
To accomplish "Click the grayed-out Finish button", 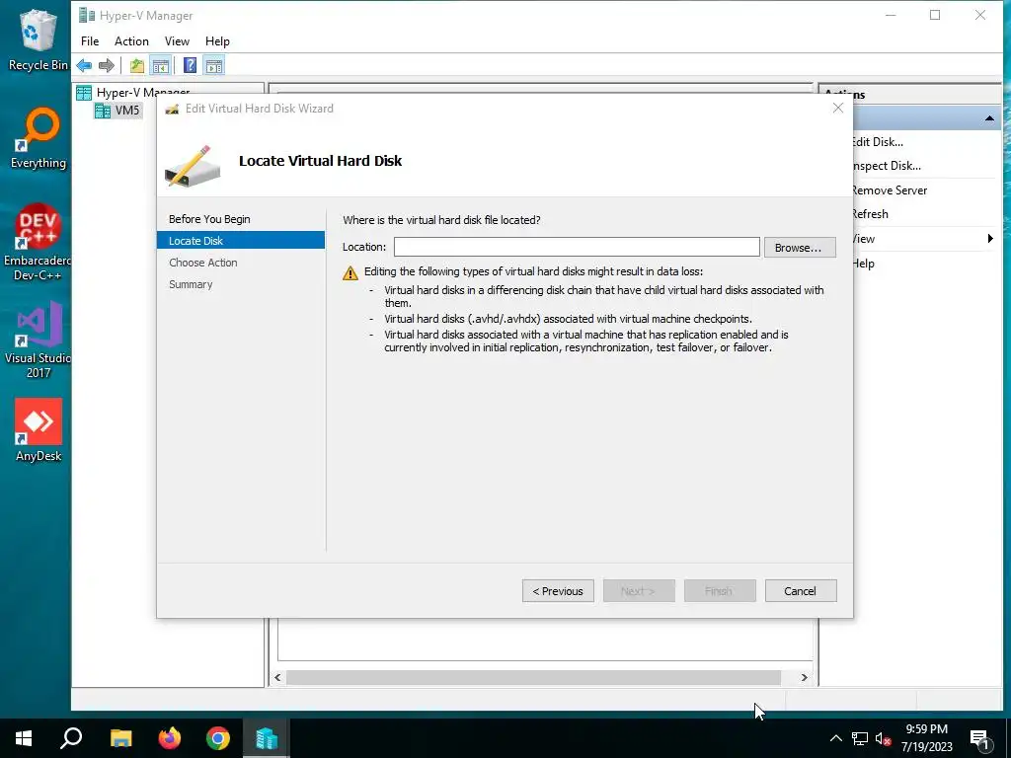I will 720,591.
